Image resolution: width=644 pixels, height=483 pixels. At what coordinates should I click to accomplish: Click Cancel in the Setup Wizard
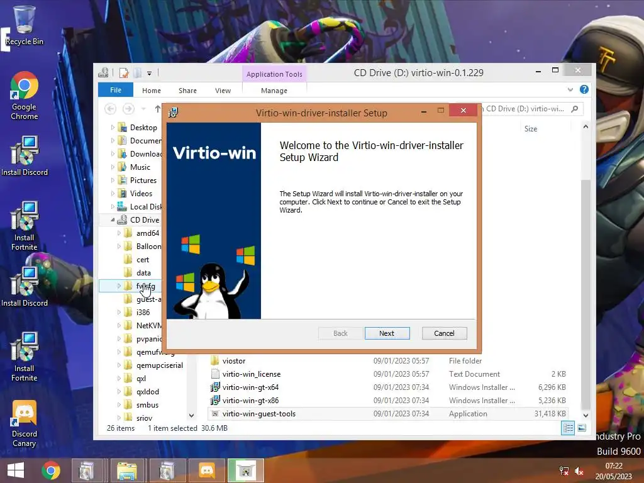pos(445,333)
